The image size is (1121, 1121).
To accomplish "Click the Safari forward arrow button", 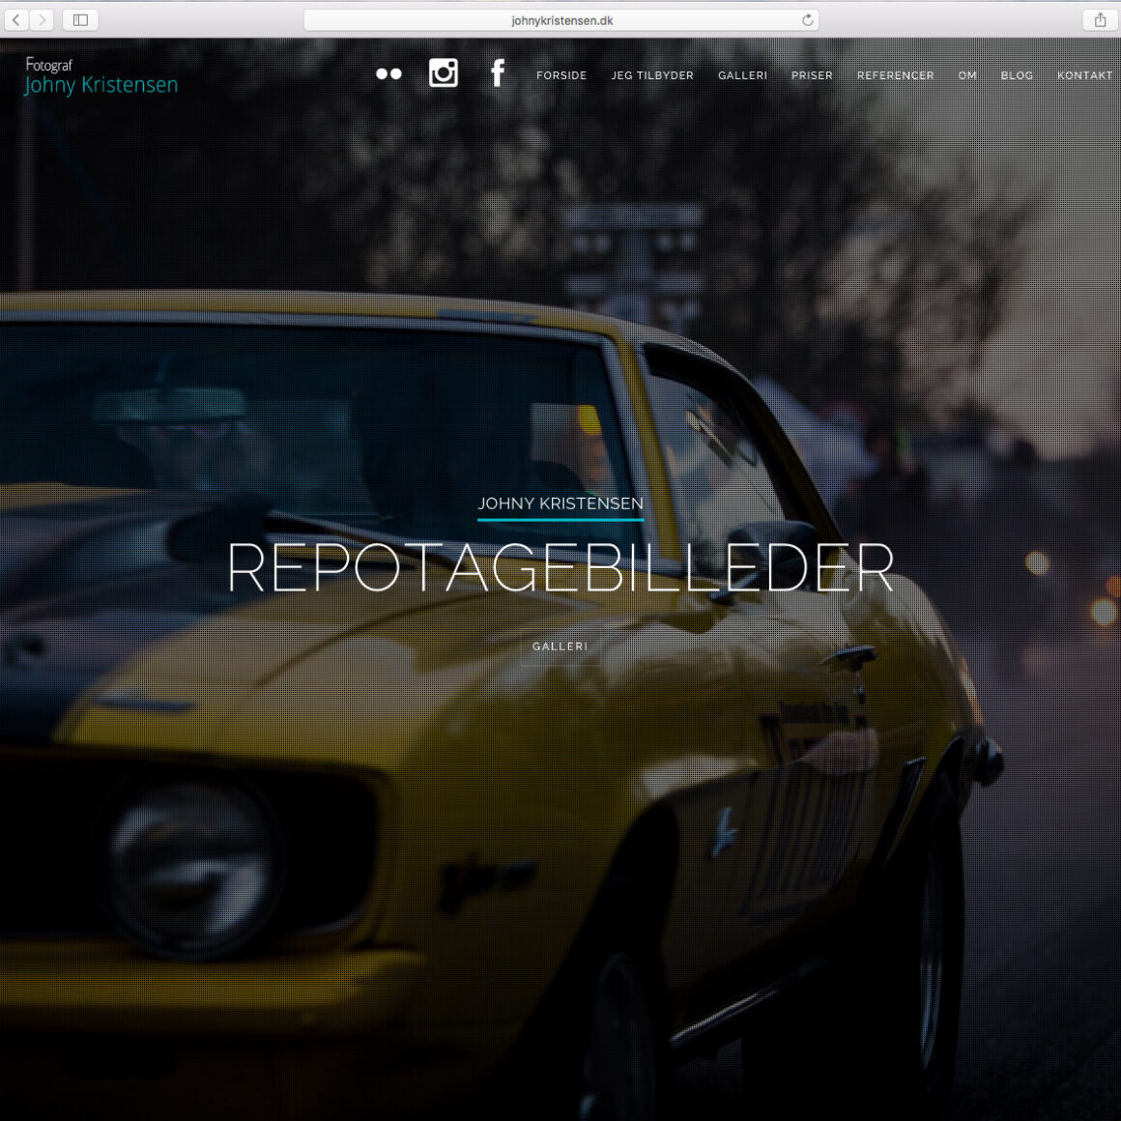I will coord(42,20).
